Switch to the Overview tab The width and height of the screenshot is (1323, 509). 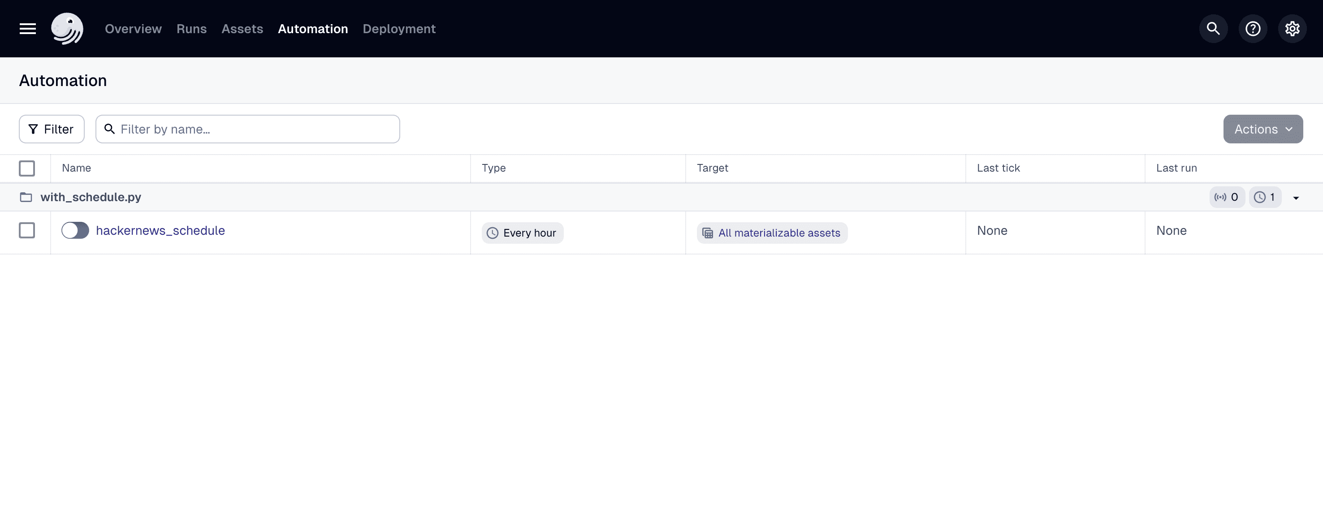click(x=133, y=29)
